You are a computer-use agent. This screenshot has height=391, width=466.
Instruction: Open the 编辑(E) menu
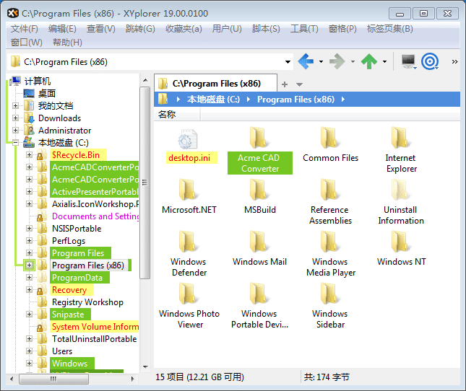[x=62, y=29]
